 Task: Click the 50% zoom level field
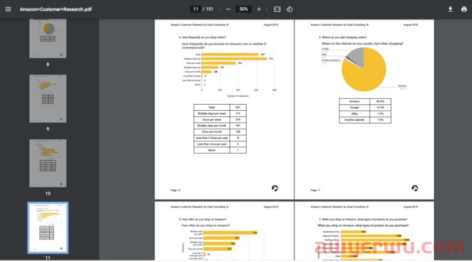[244, 9]
